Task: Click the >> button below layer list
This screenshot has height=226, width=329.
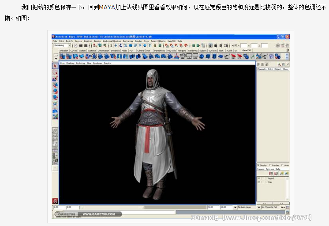Action: click(281, 204)
